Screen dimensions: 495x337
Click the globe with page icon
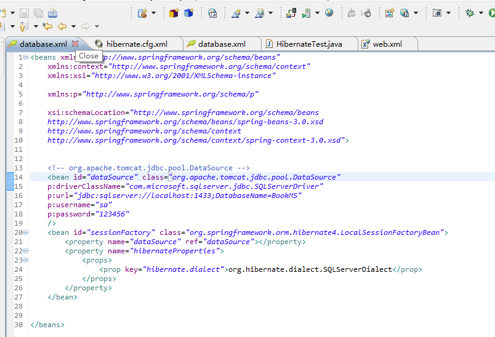coord(404,14)
